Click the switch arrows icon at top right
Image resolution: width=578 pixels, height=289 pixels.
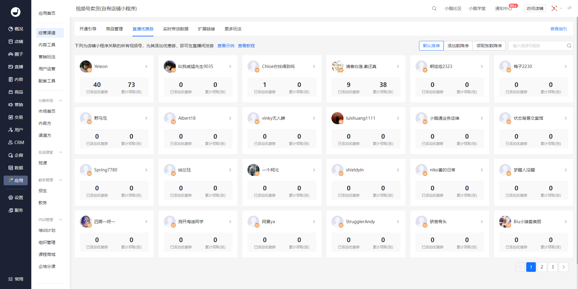tap(570, 8)
